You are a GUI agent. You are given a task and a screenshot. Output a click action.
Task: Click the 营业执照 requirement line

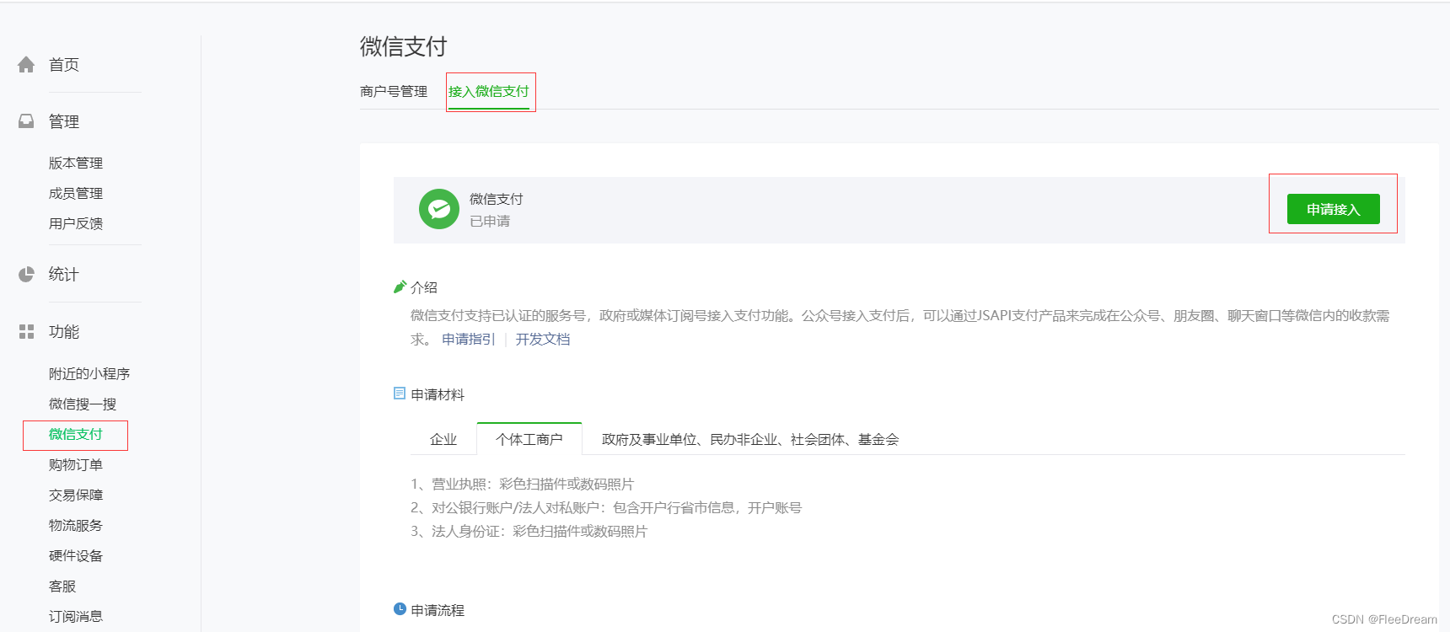pos(522,484)
